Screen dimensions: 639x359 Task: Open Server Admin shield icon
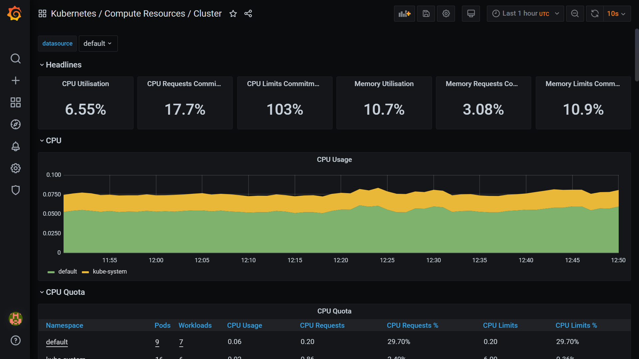coord(16,190)
